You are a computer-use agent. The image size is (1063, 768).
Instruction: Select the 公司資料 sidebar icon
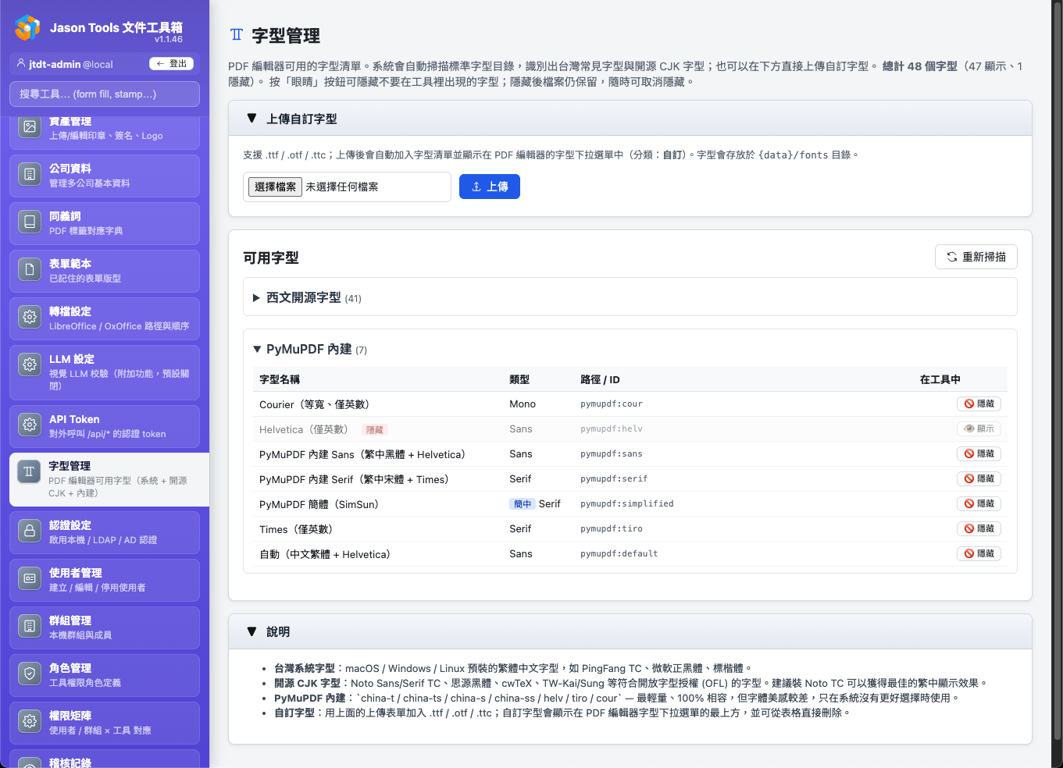pyautogui.click(x=29, y=174)
